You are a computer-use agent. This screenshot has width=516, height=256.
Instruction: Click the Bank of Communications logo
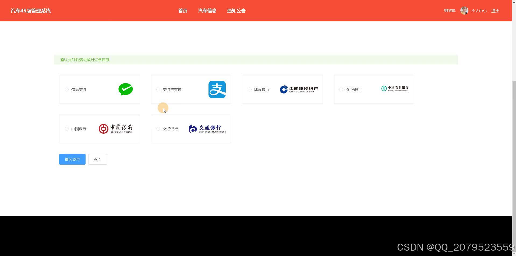pyautogui.click(x=207, y=129)
